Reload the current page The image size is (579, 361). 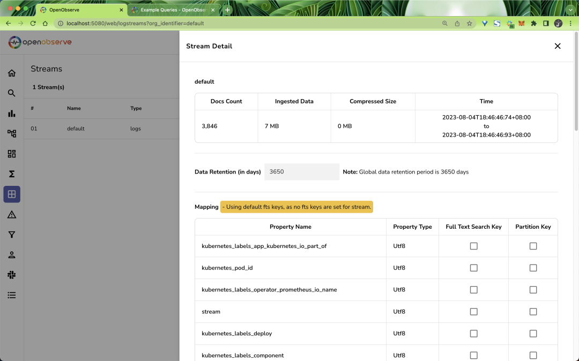(33, 23)
